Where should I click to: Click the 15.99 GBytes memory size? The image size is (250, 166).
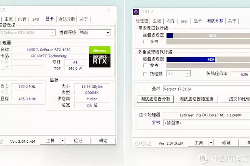(92, 87)
